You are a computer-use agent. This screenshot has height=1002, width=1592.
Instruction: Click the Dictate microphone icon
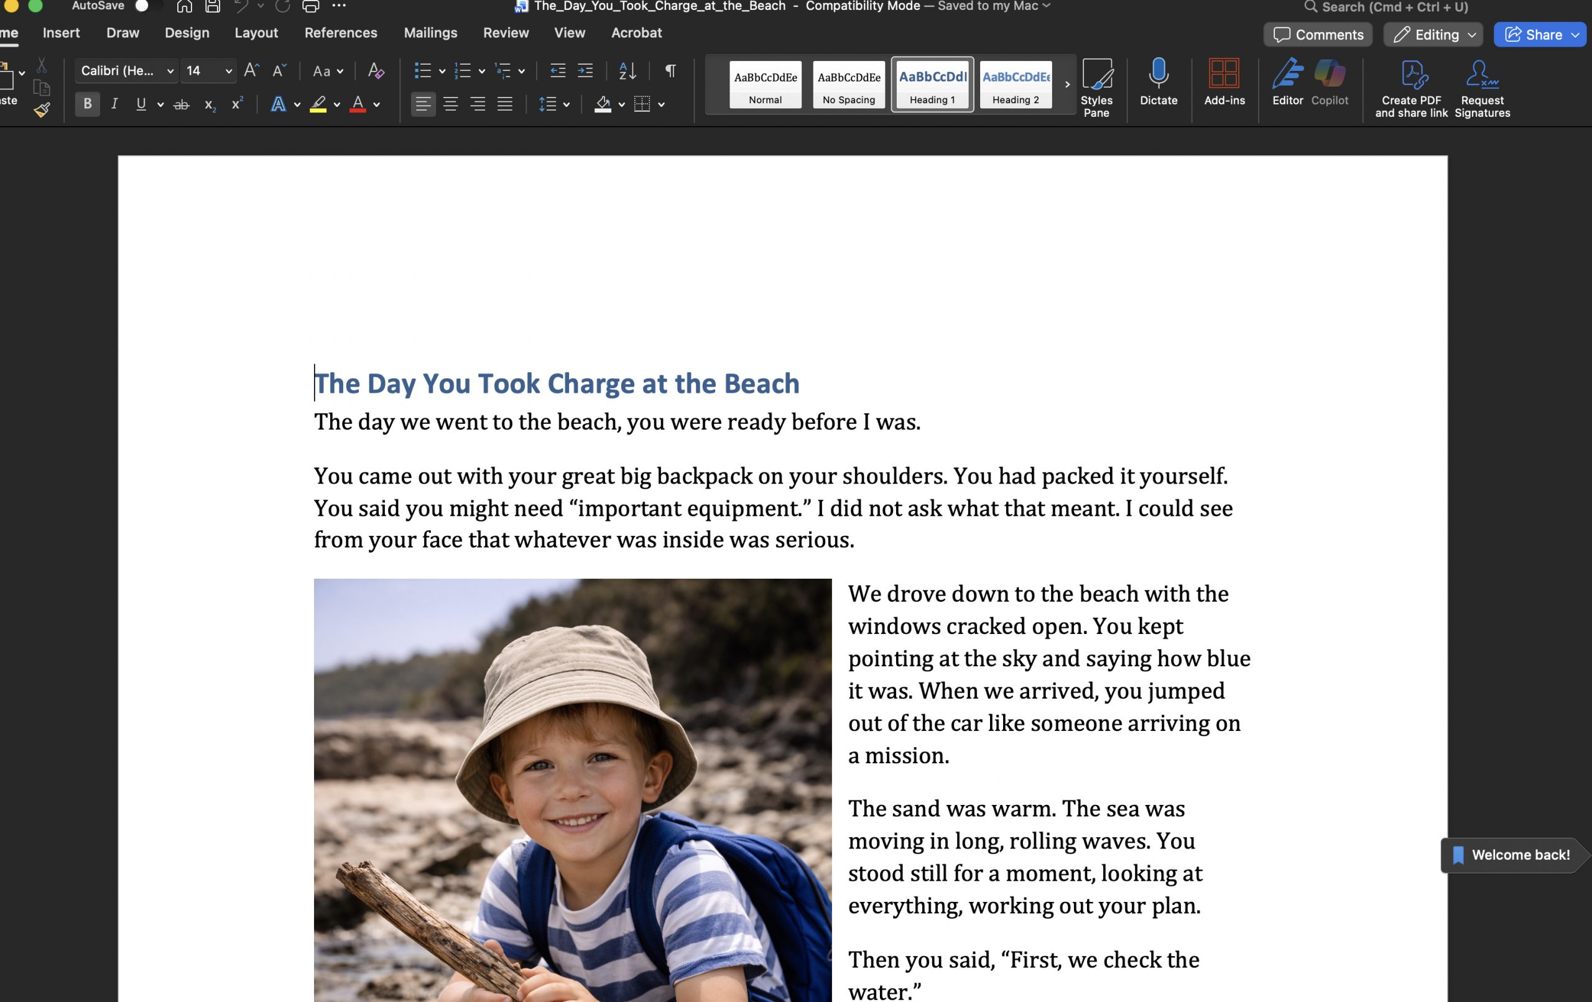1159,74
